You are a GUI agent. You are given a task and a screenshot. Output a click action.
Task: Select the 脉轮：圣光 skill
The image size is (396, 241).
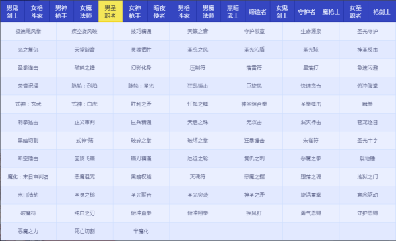tap(141, 86)
